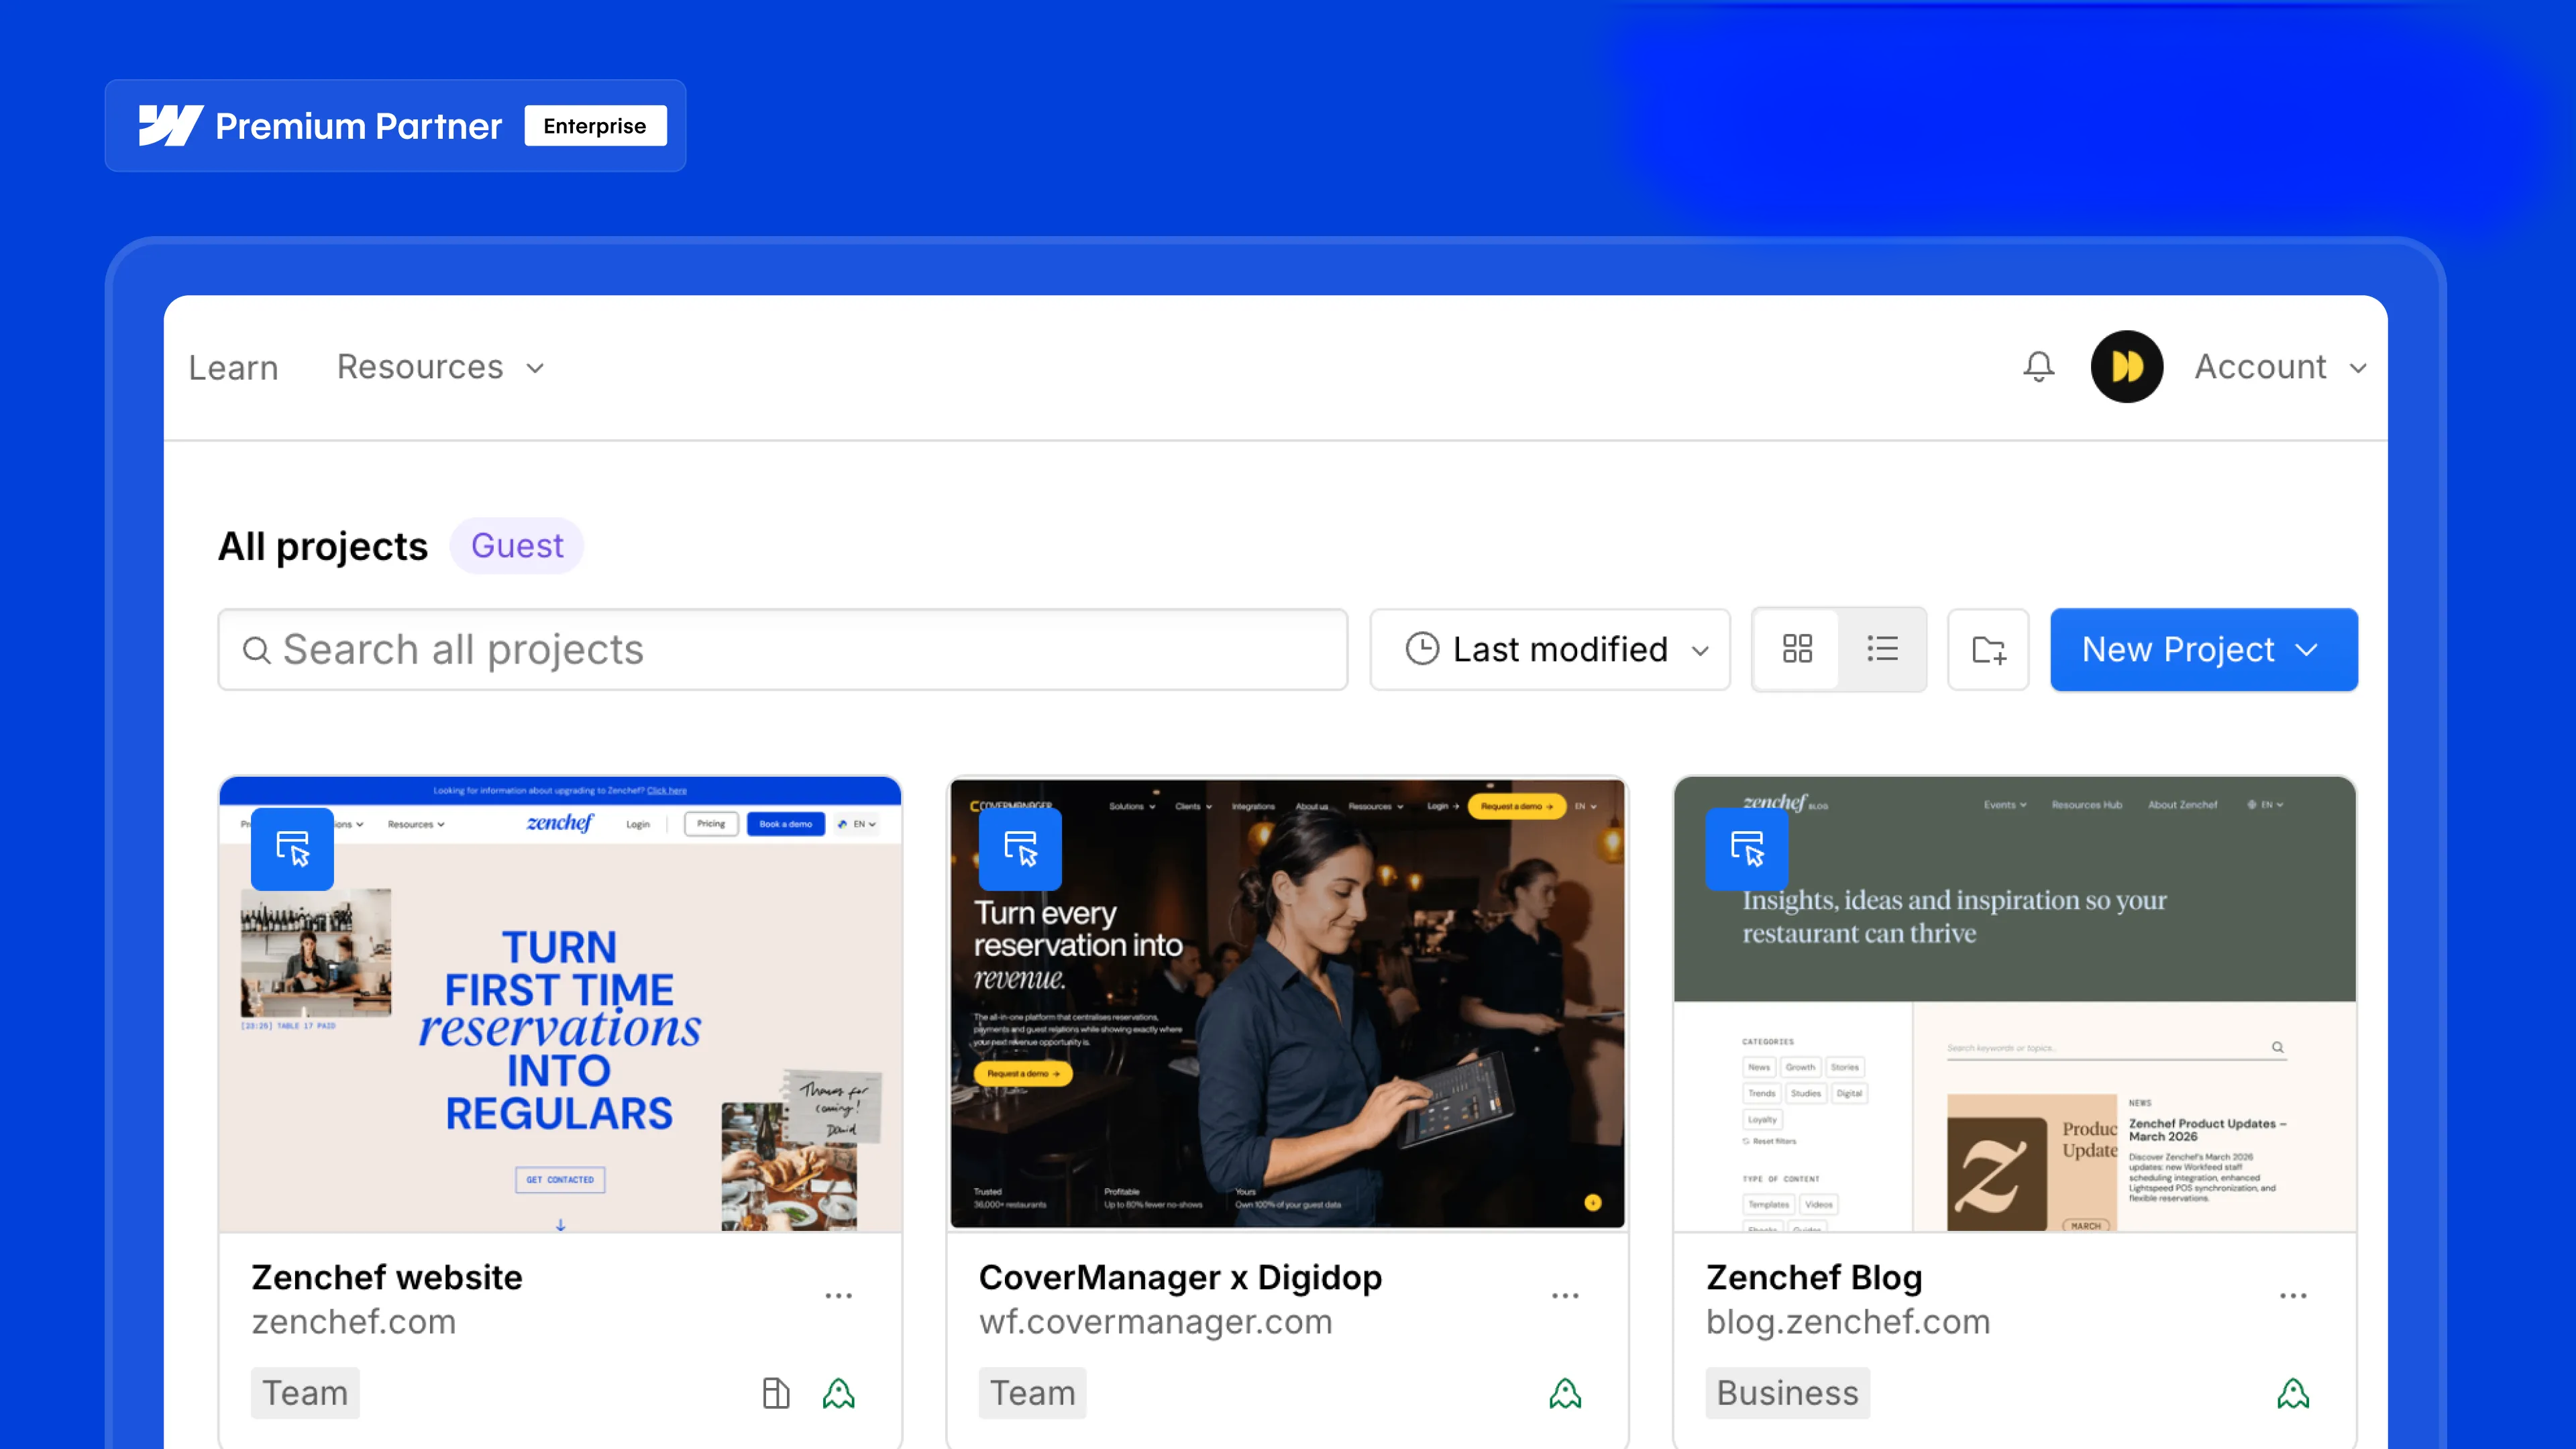Click the Guest badge
The height and width of the screenshot is (1449, 2576).
pyautogui.click(x=517, y=546)
